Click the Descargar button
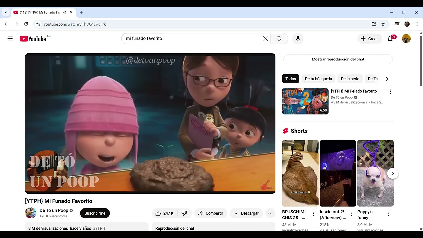The height and width of the screenshot is (238, 423). tap(246, 213)
